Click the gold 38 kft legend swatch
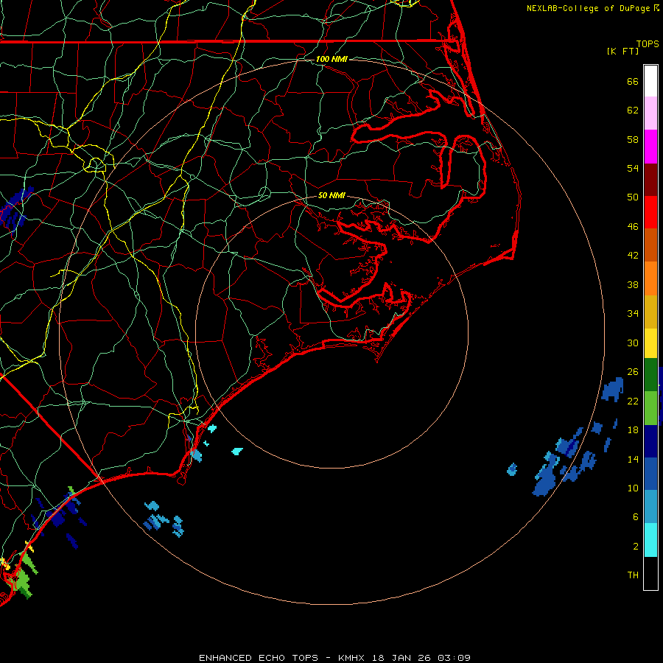The width and height of the screenshot is (663, 663). [x=650, y=311]
